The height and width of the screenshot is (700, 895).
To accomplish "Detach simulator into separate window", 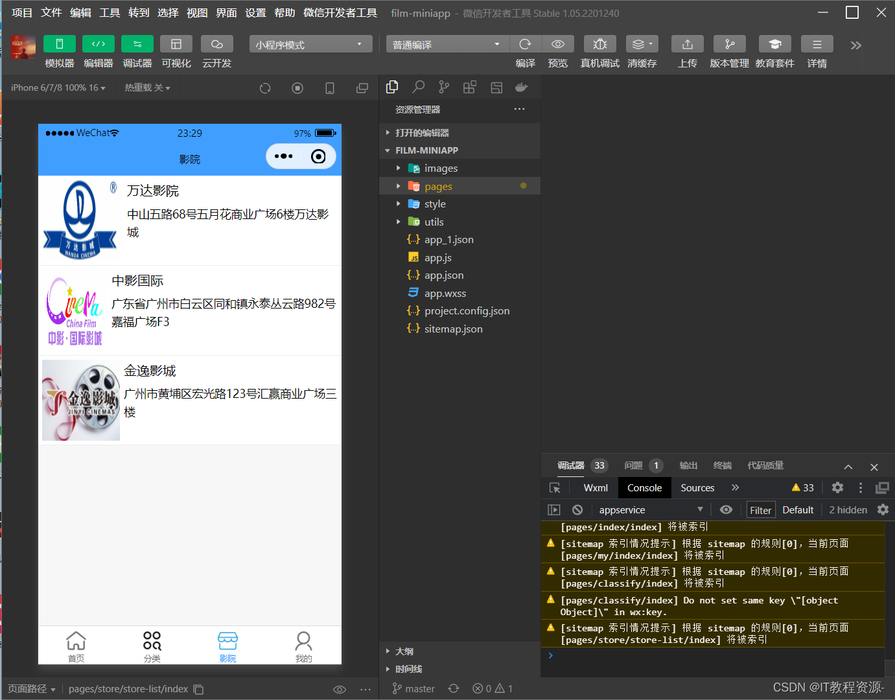I will coord(362,88).
